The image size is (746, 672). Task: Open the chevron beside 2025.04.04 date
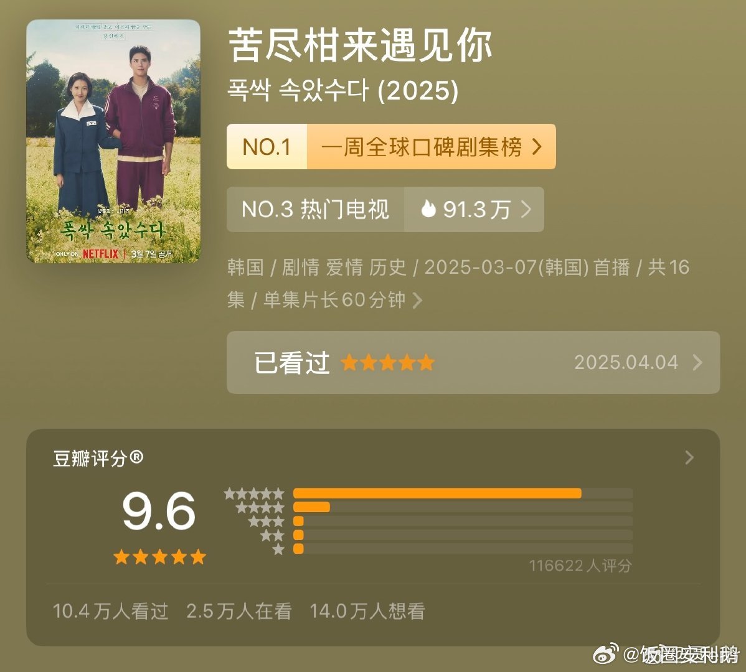(697, 362)
